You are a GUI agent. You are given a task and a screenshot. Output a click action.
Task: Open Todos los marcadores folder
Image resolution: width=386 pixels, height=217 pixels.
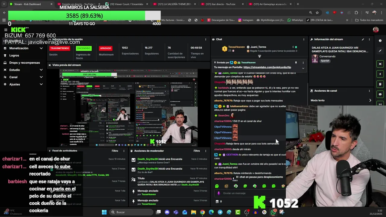(369, 20)
